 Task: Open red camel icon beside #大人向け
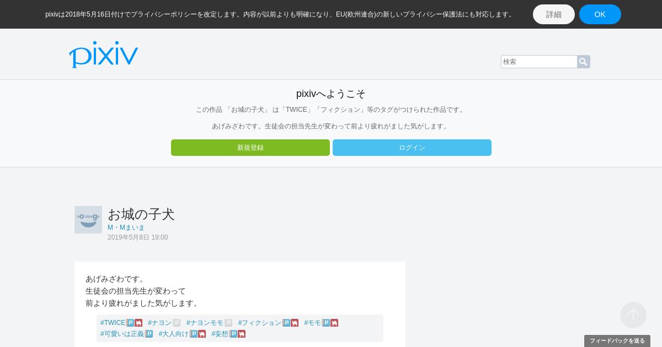(x=202, y=334)
